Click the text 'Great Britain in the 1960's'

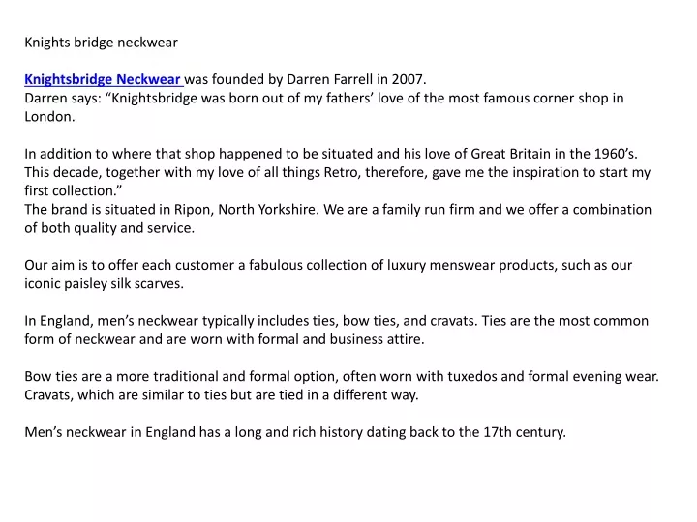click(x=552, y=154)
